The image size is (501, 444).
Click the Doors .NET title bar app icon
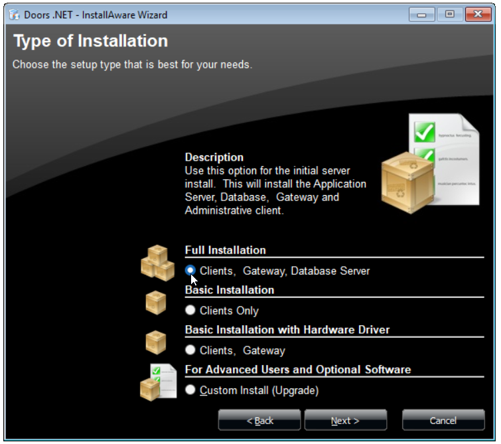(15, 15)
